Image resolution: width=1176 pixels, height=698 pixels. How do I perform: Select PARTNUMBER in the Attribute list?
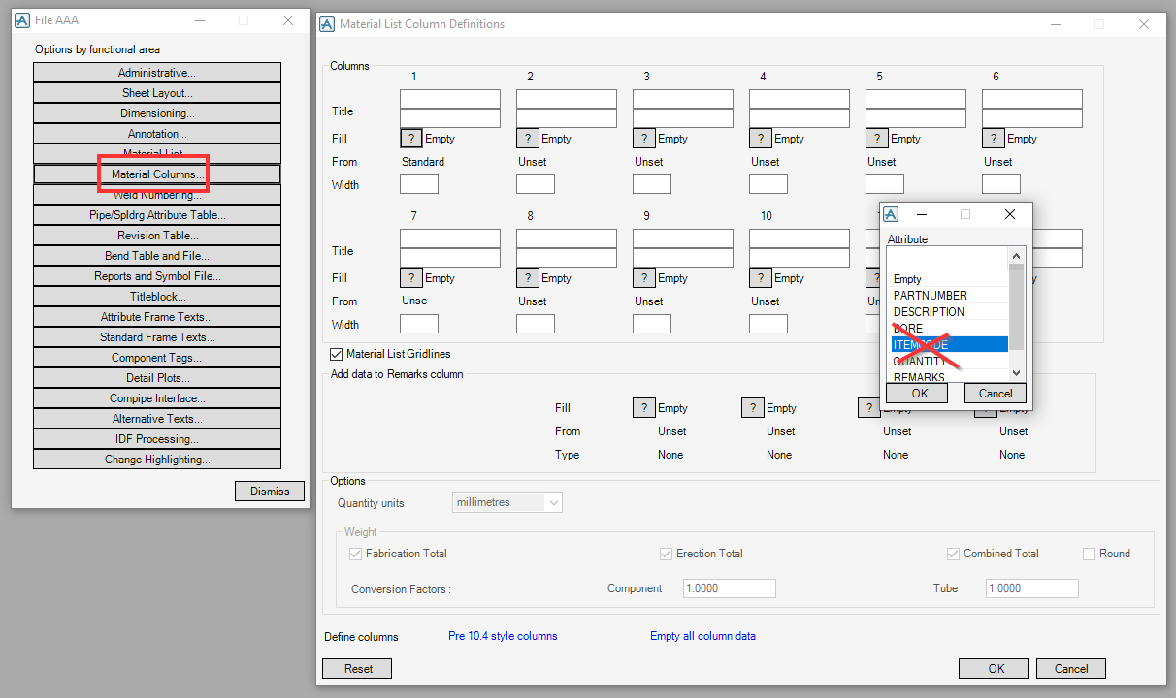tap(950, 295)
